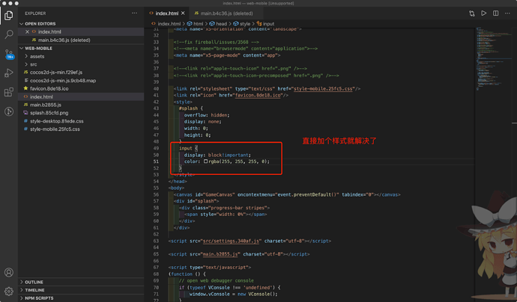Open Explorer more actions ellipsis
The width and height of the screenshot is (517, 302).
point(134,13)
